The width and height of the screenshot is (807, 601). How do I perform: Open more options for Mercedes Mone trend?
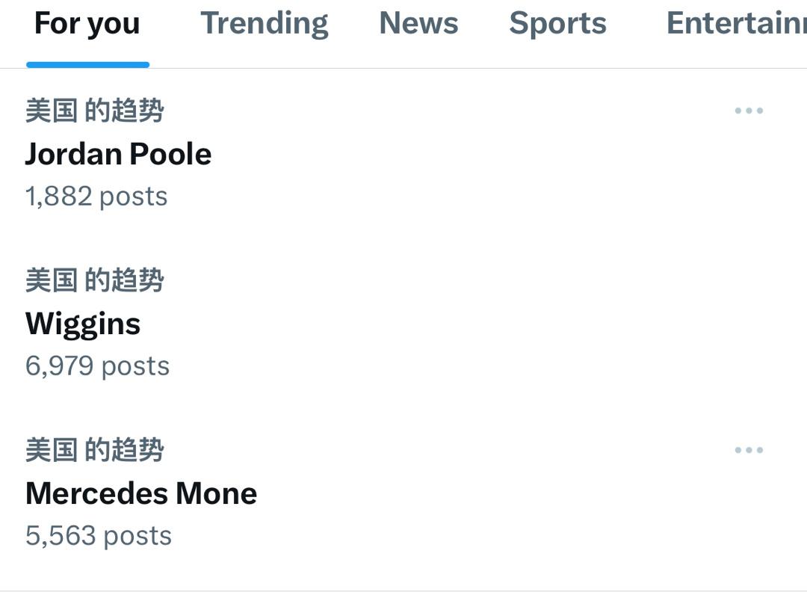(748, 450)
